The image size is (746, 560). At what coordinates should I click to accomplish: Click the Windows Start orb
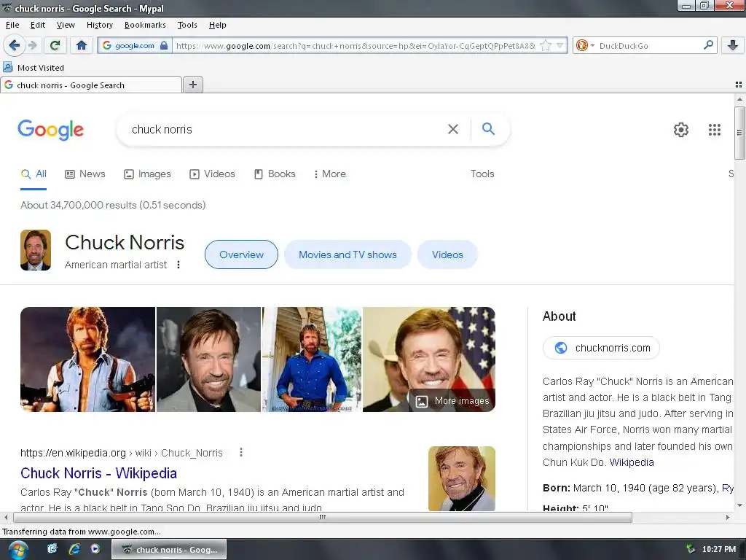[x=18, y=550]
